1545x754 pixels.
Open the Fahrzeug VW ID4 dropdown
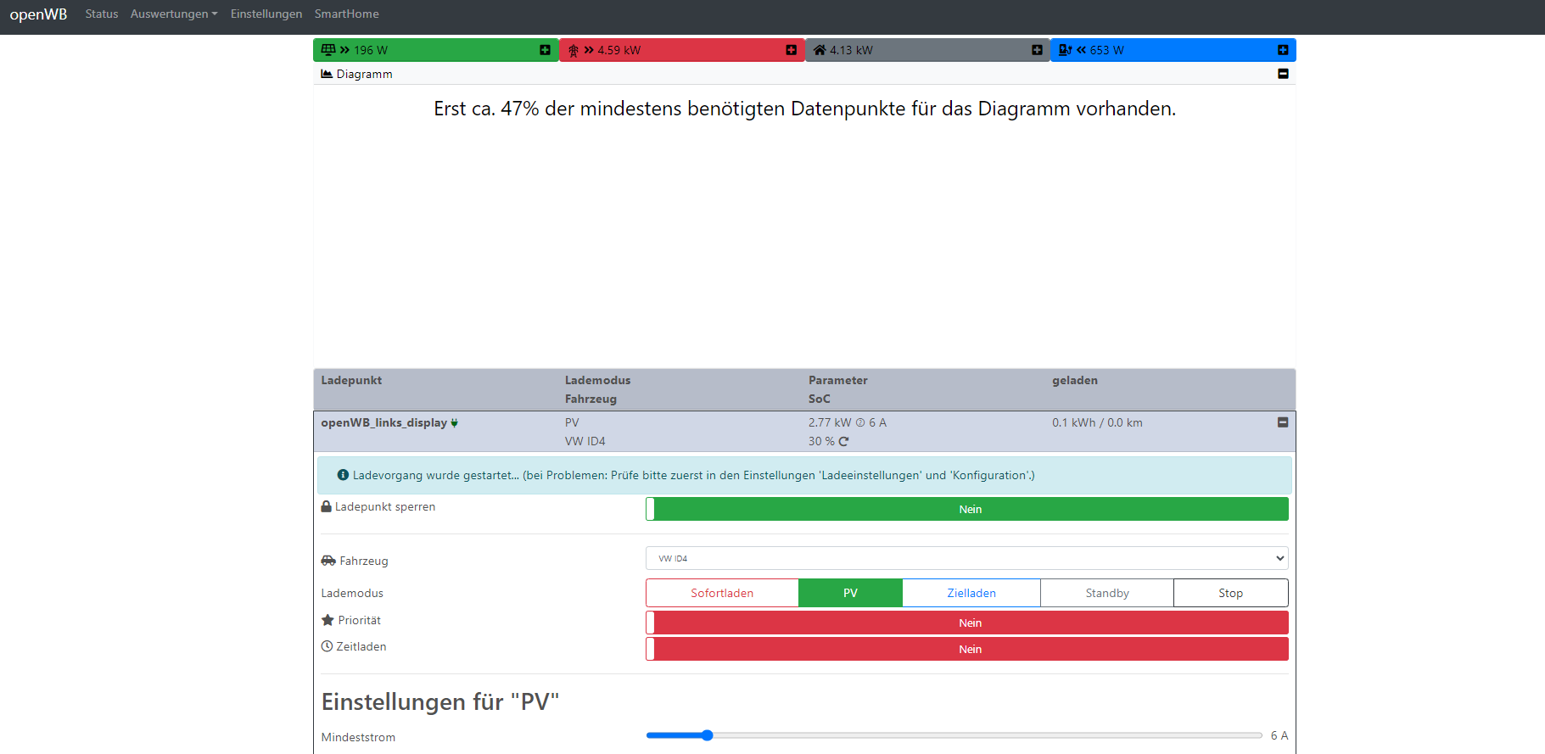pyautogui.click(x=966, y=558)
